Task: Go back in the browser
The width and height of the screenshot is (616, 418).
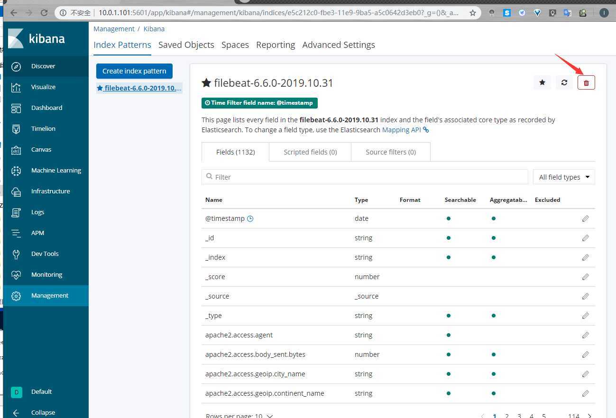Action: (x=13, y=13)
